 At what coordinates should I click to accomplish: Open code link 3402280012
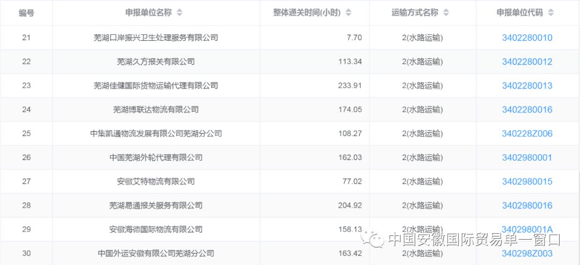527,62
